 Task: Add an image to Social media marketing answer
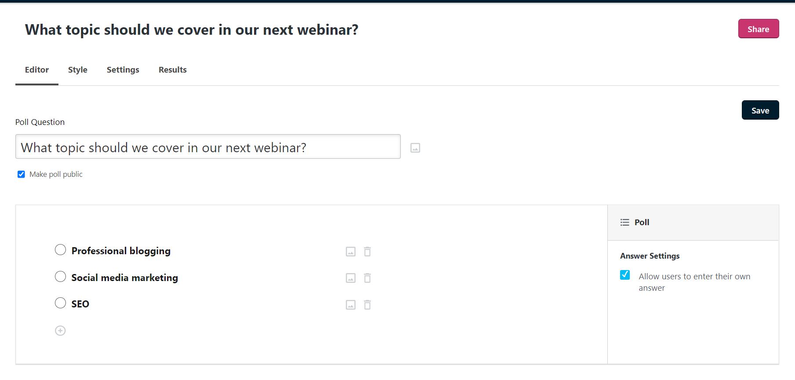(x=350, y=278)
